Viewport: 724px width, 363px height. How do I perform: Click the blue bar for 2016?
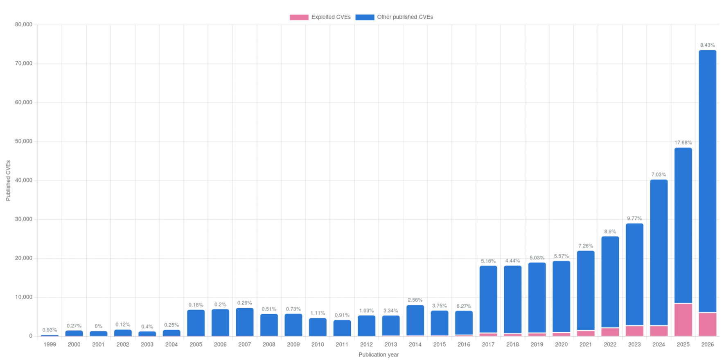[464, 323]
